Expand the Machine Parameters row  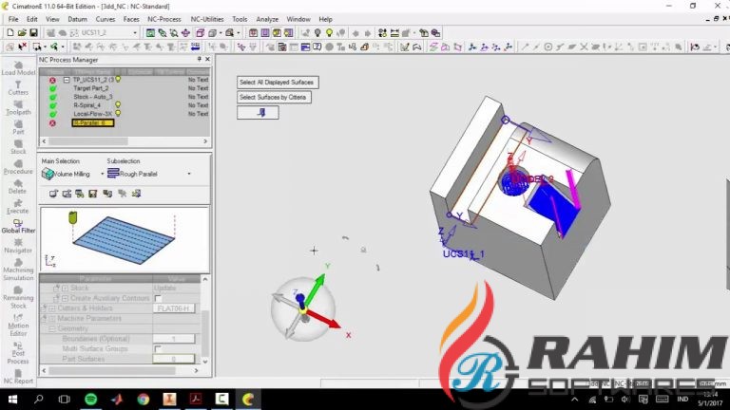51,319
